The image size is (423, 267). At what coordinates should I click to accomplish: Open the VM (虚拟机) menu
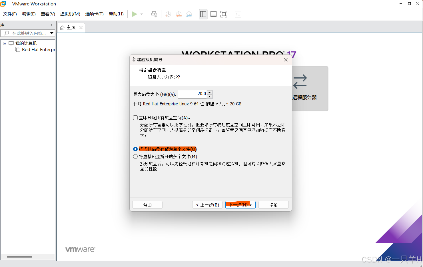tap(70, 14)
